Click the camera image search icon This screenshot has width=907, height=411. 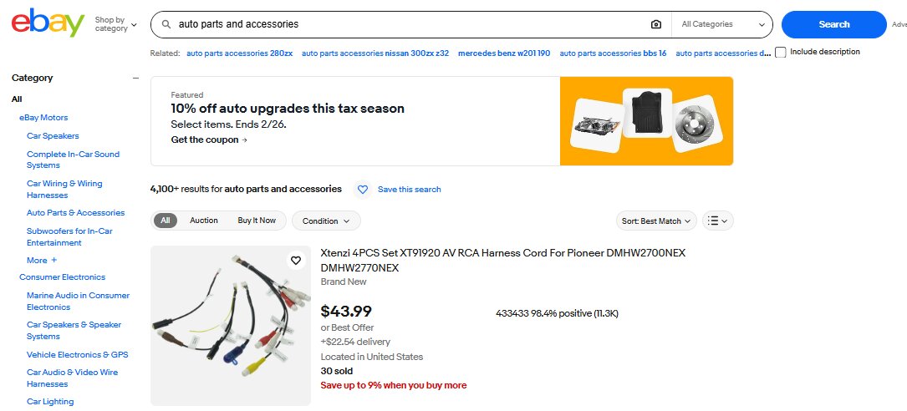[x=656, y=24]
